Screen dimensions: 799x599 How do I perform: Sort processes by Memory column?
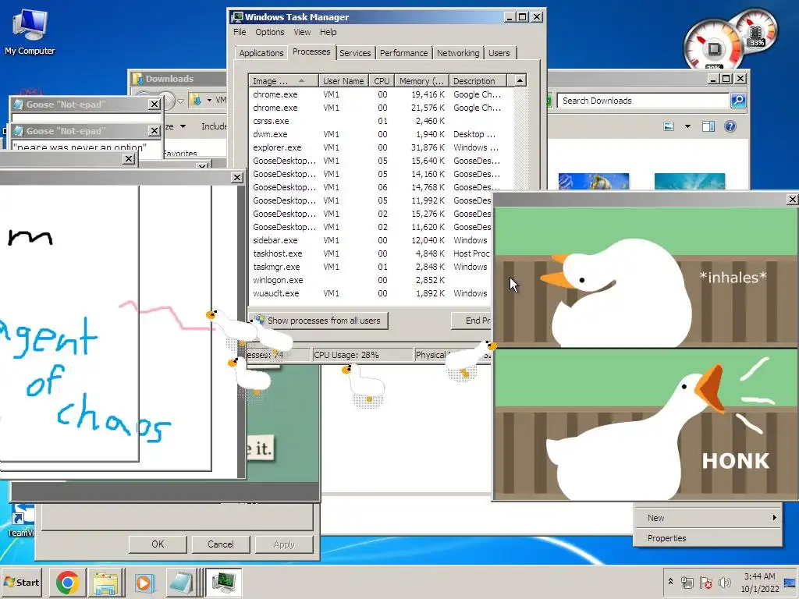point(421,81)
